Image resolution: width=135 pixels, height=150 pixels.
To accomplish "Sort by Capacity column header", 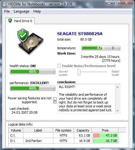I will 83,130.
